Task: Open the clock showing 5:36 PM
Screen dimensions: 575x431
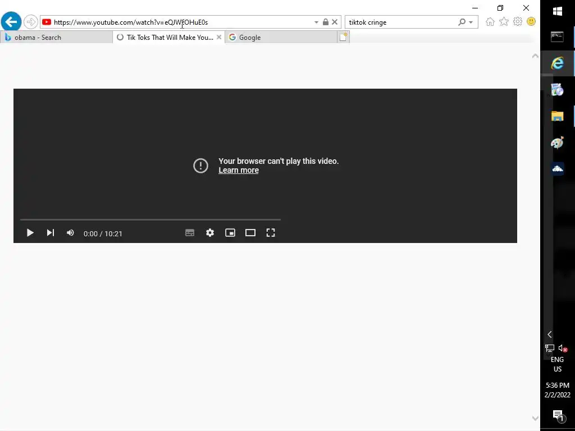Action: pos(558,390)
